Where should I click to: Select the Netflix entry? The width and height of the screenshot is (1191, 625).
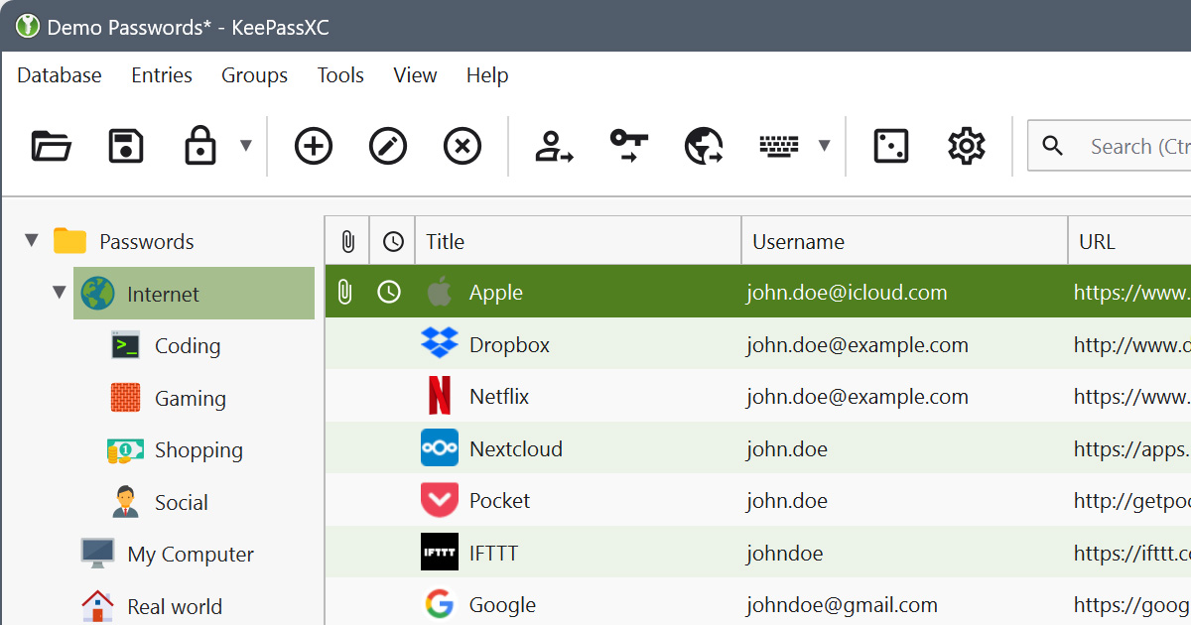(758, 397)
